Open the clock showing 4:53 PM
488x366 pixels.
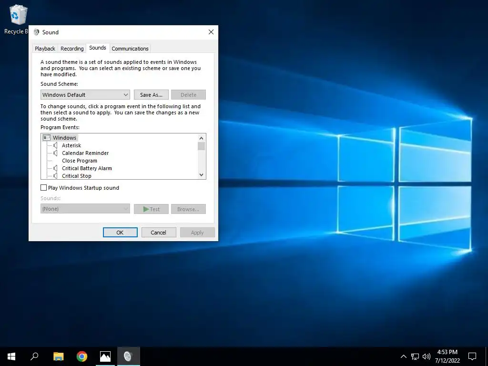pos(447,356)
